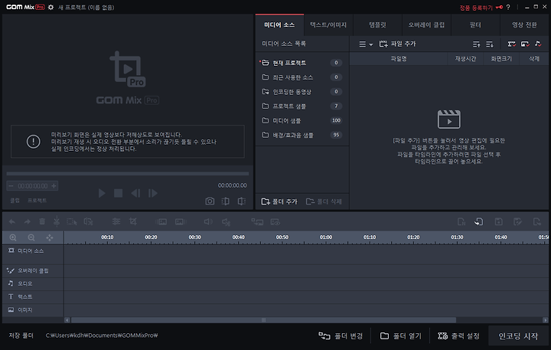Click the speaker volume icon in timeline toolbar
The image size is (551, 350).
(208, 221)
